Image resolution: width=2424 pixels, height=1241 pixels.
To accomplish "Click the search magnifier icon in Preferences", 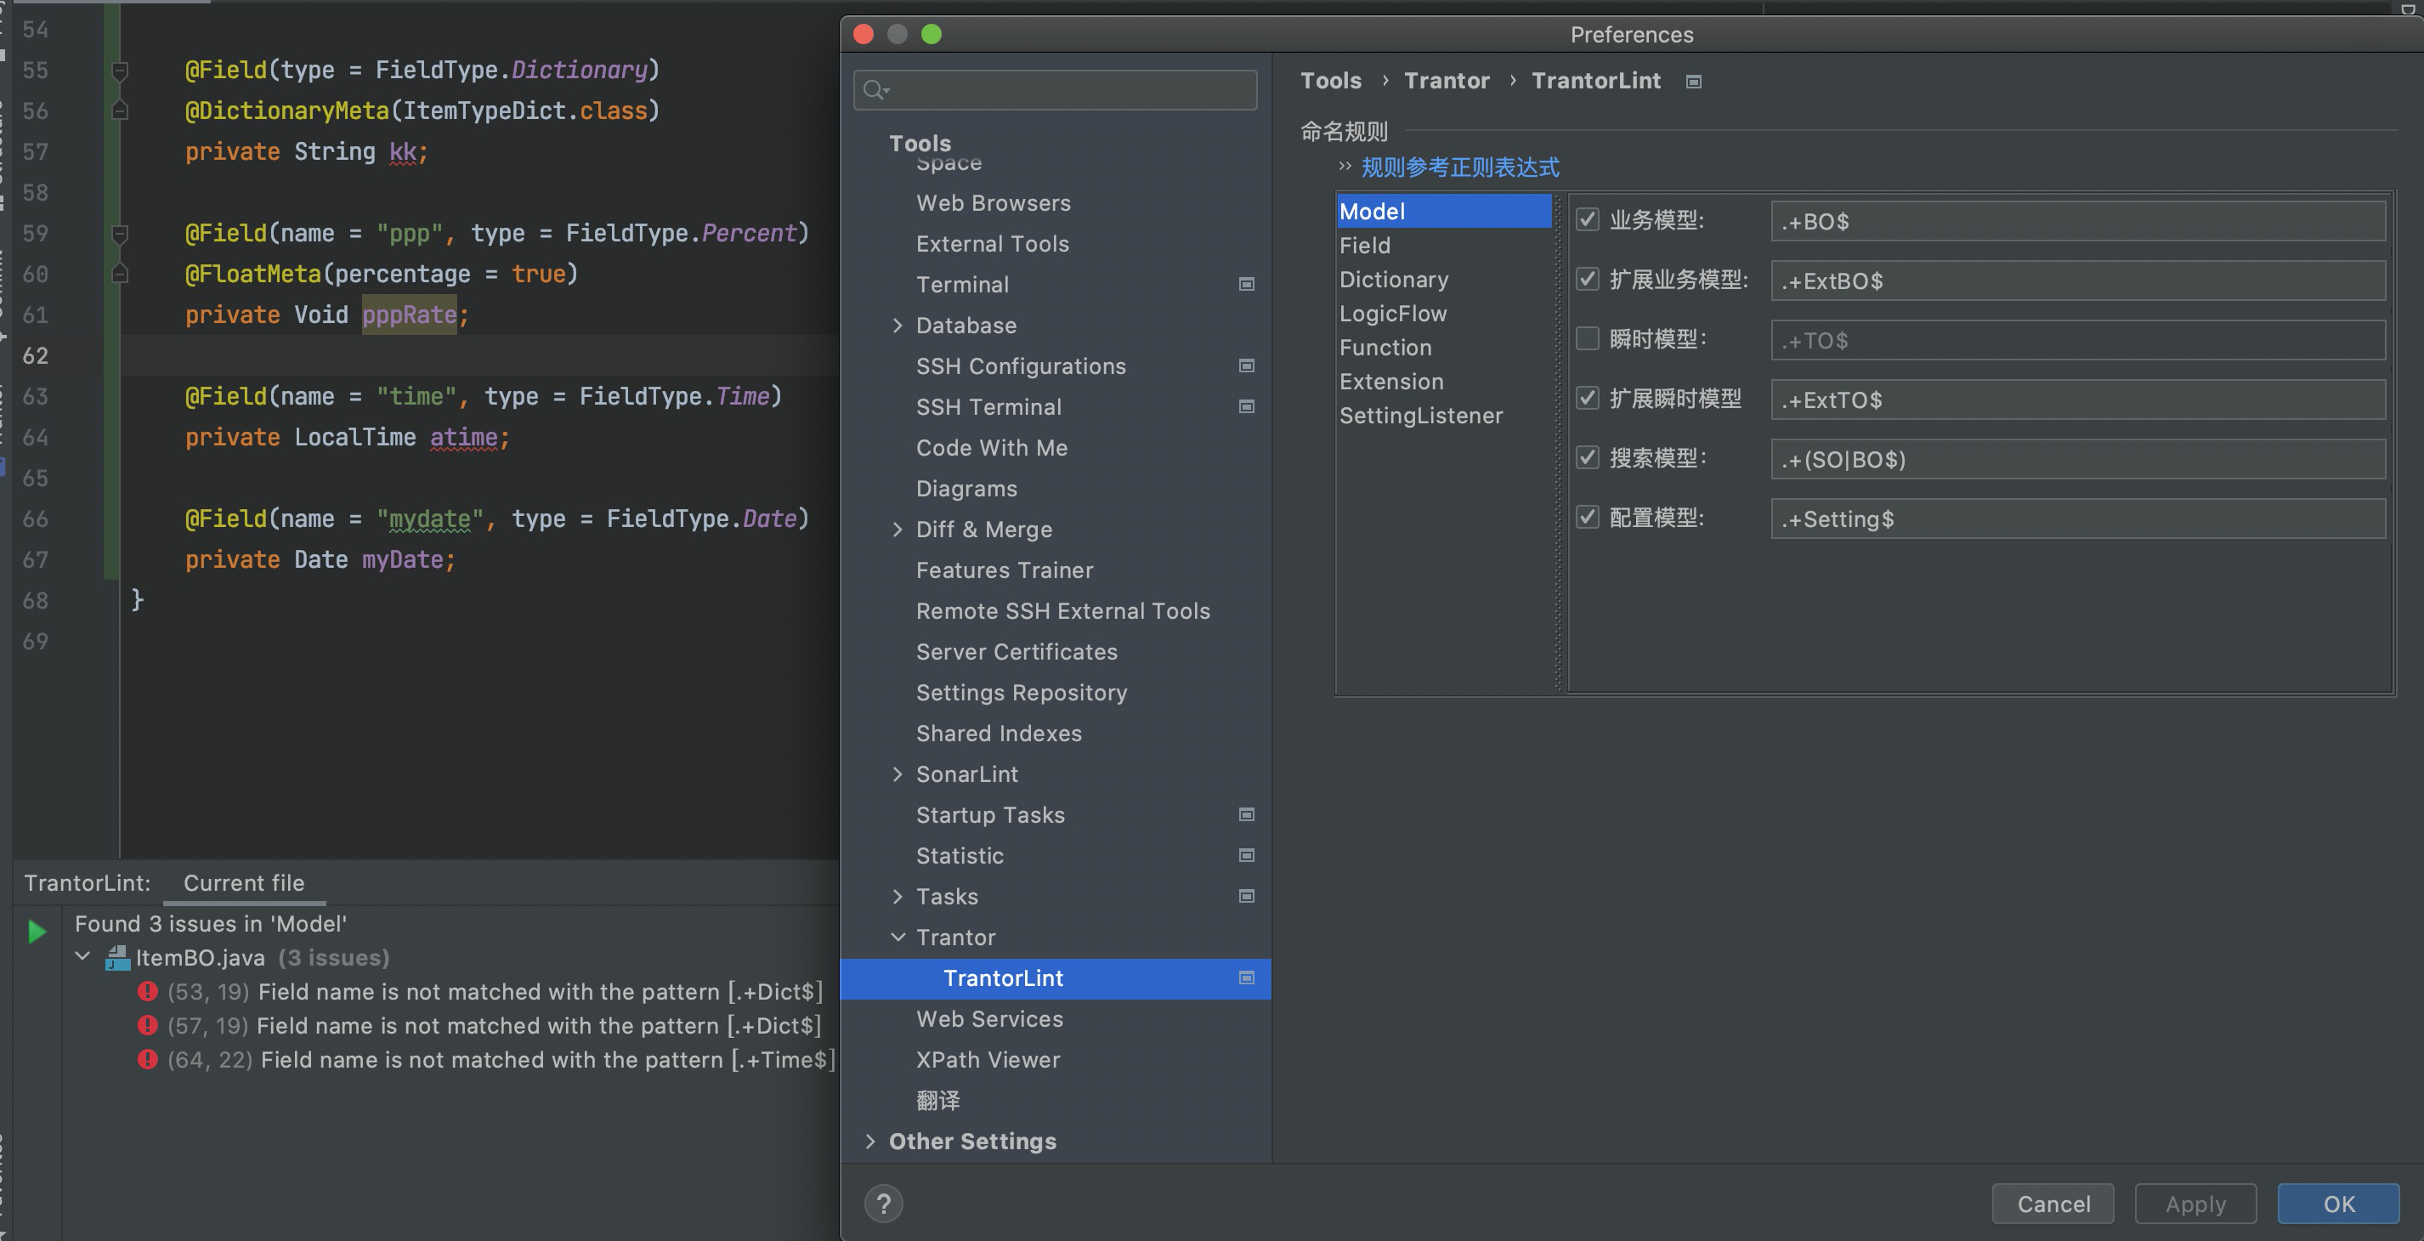I will pyautogui.click(x=875, y=90).
